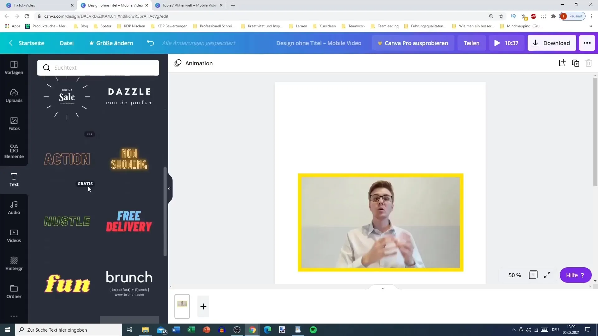Open File Explorer from the taskbar
Image resolution: width=598 pixels, height=336 pixels.
[x=145, y=330]
